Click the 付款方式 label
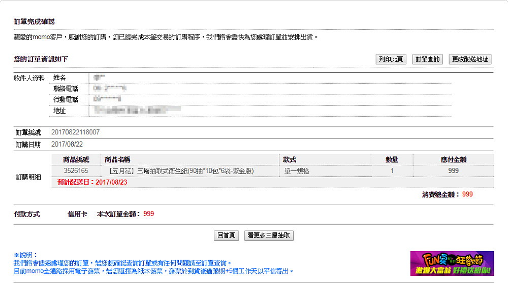The width and height of the screenshot is (508, 283). point(27,214)
